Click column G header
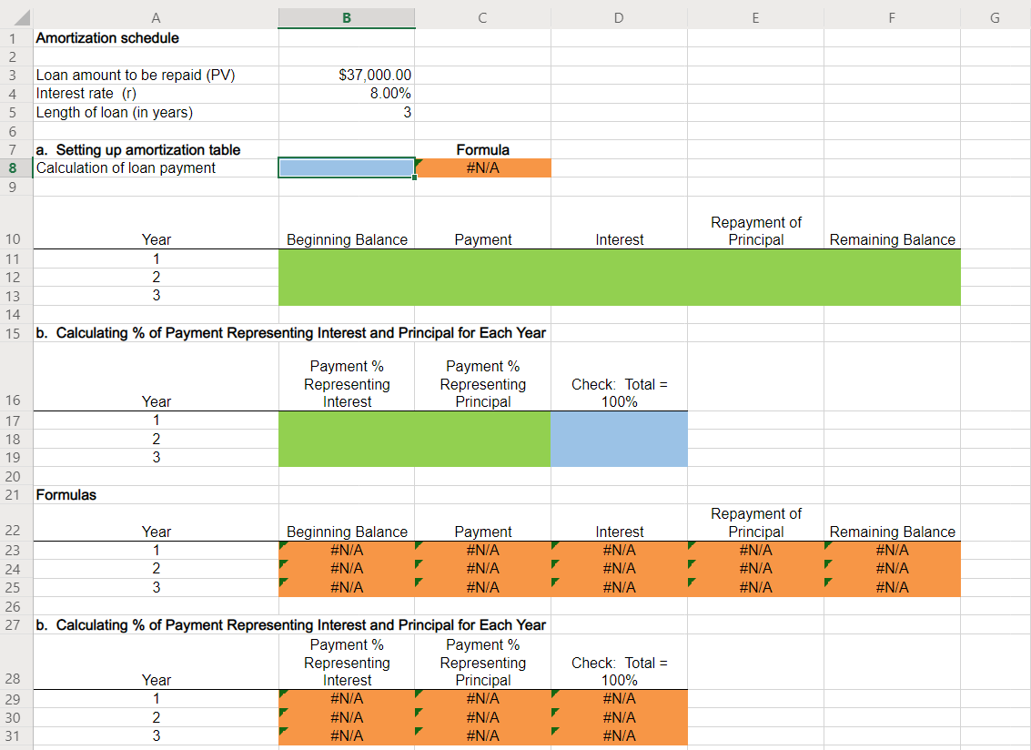Screen dimensions: 1031x750 point(995,17)
